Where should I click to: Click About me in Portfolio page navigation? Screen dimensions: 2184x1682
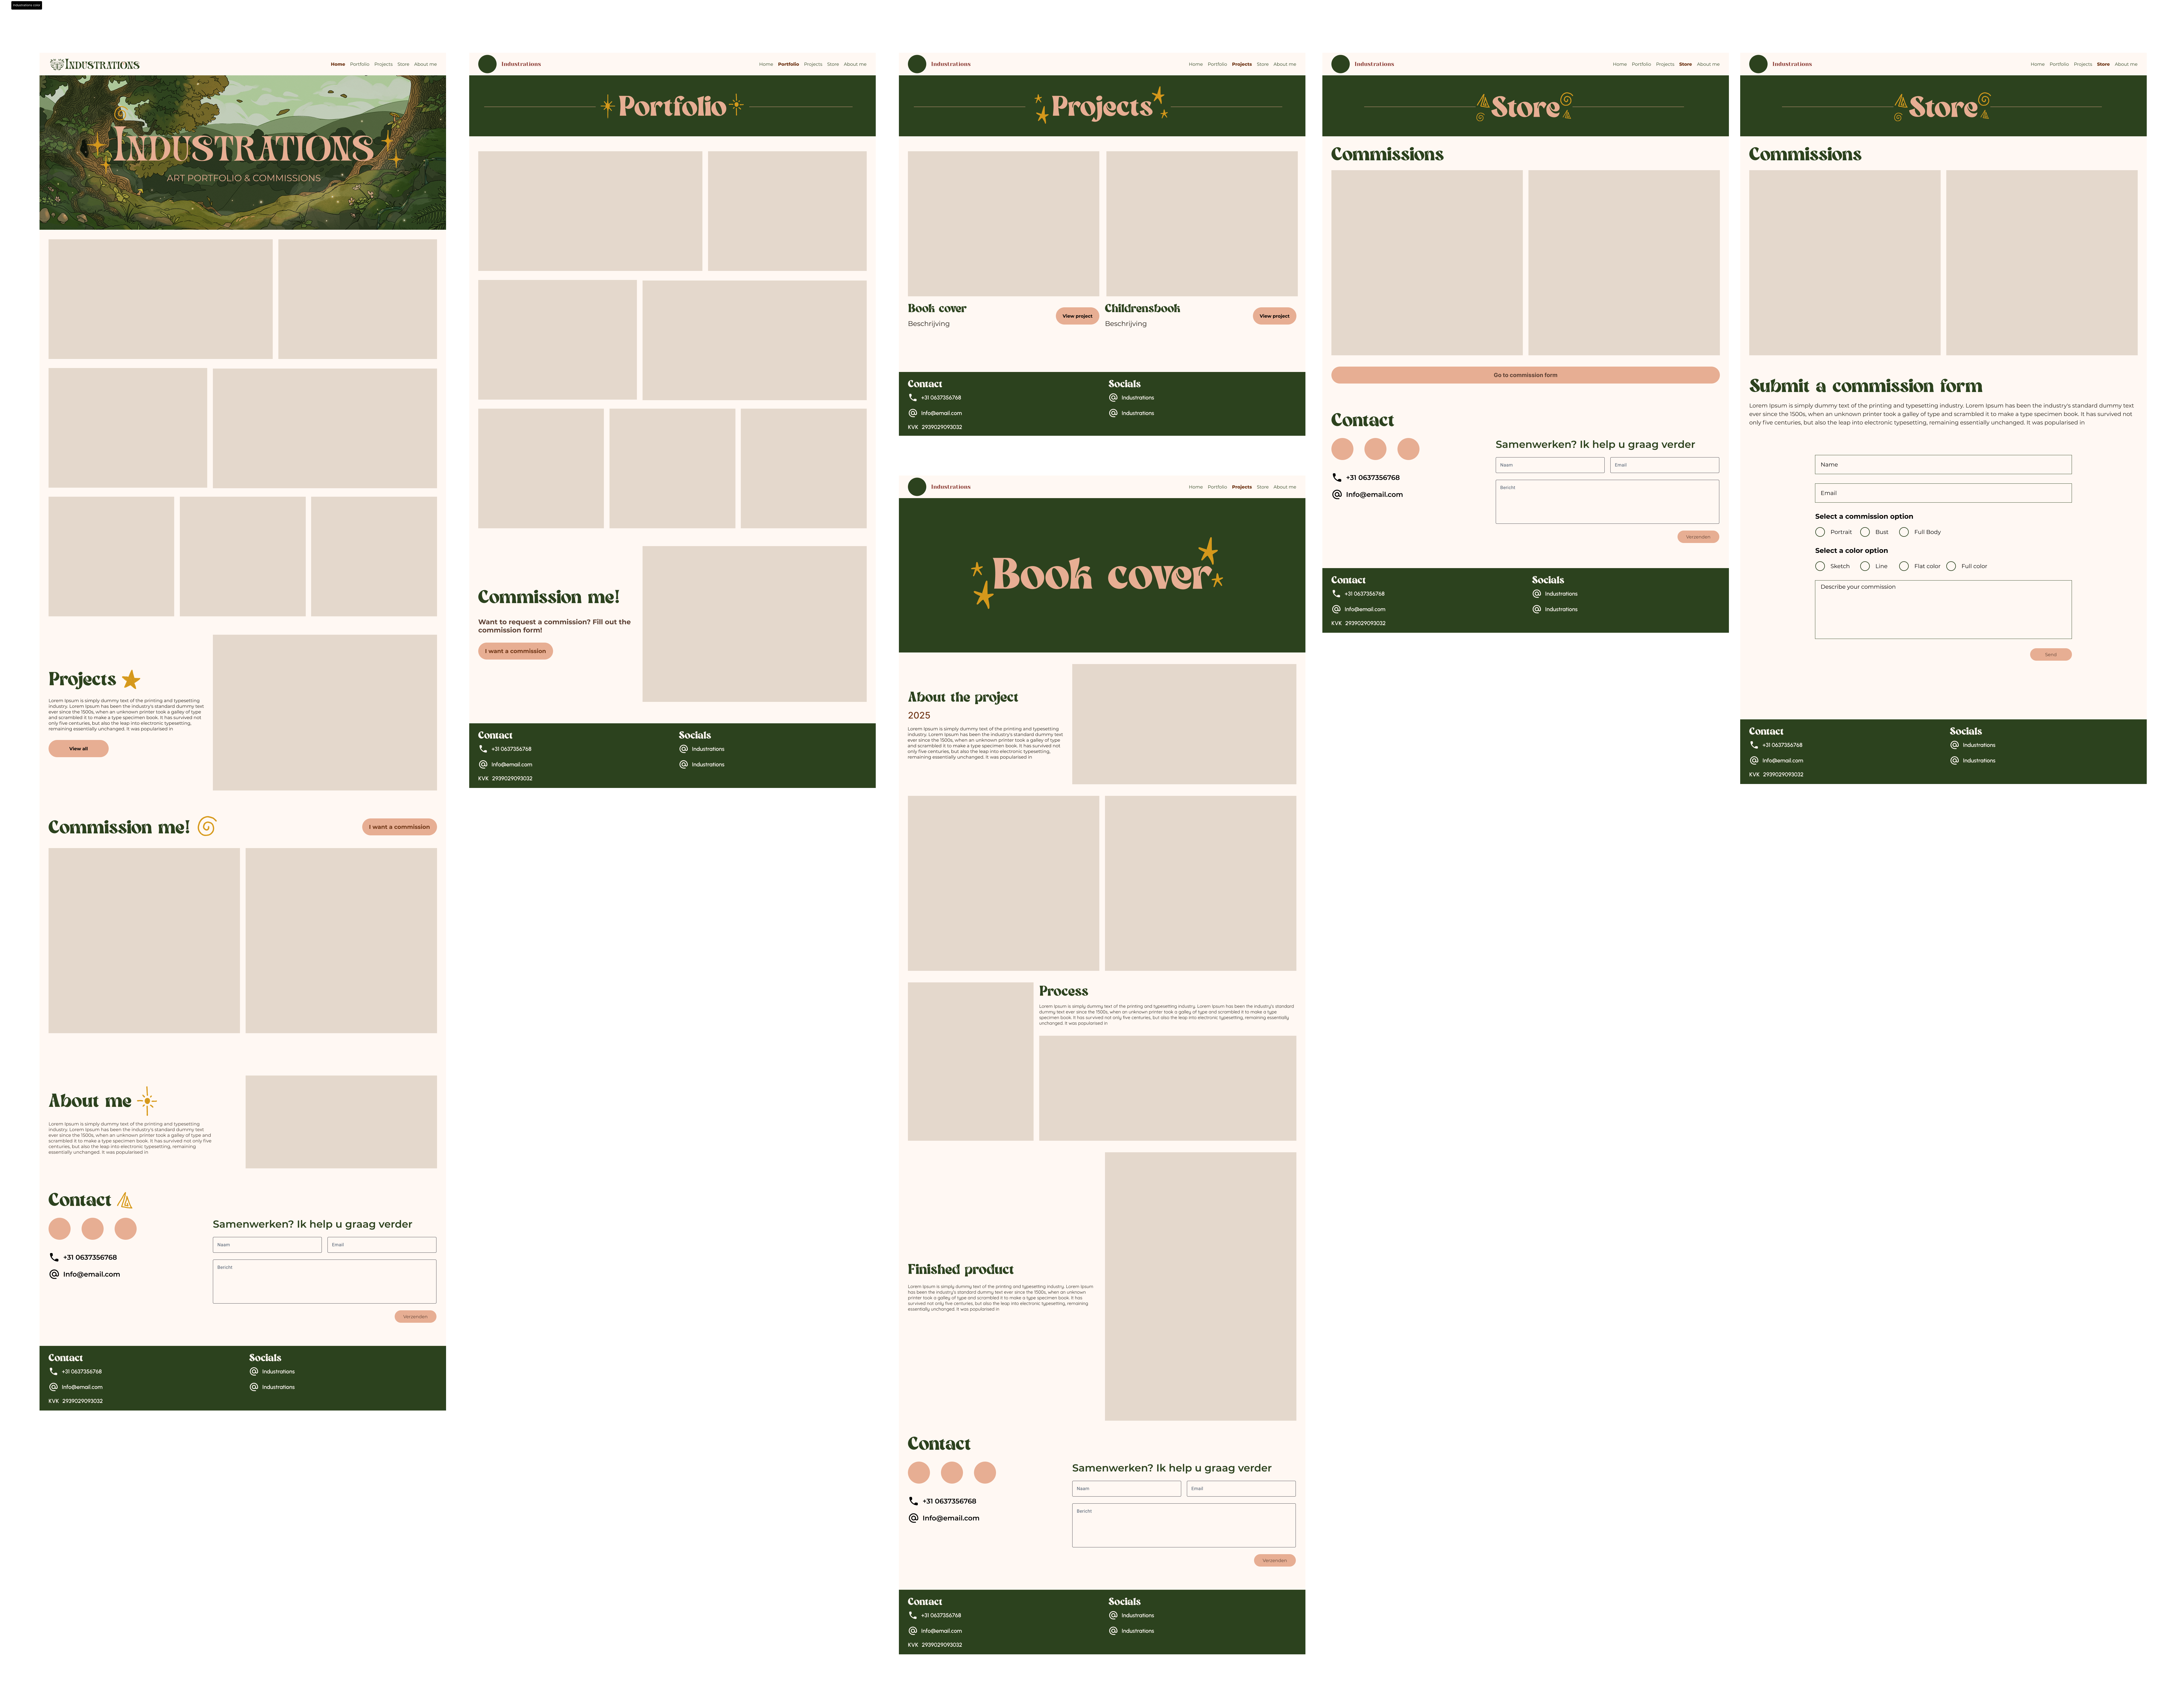pyautogui.click(x=855, y=64)
